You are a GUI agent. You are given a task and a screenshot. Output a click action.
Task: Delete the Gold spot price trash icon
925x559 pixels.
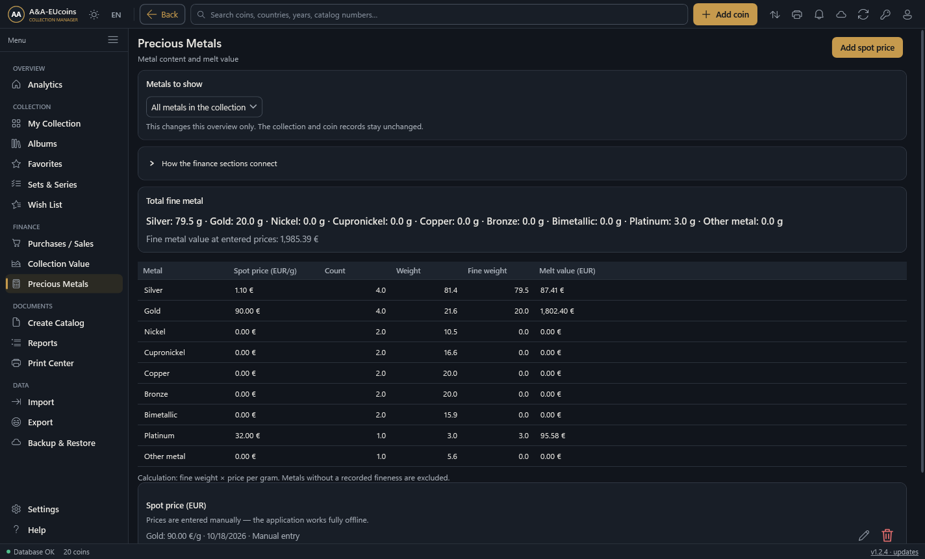887,535
